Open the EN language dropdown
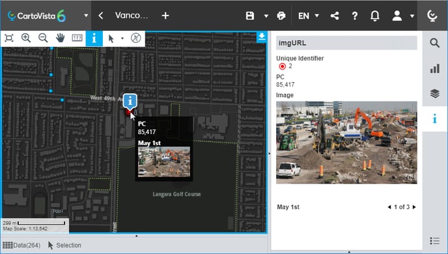The image size is (448, 254). [308, 16]
